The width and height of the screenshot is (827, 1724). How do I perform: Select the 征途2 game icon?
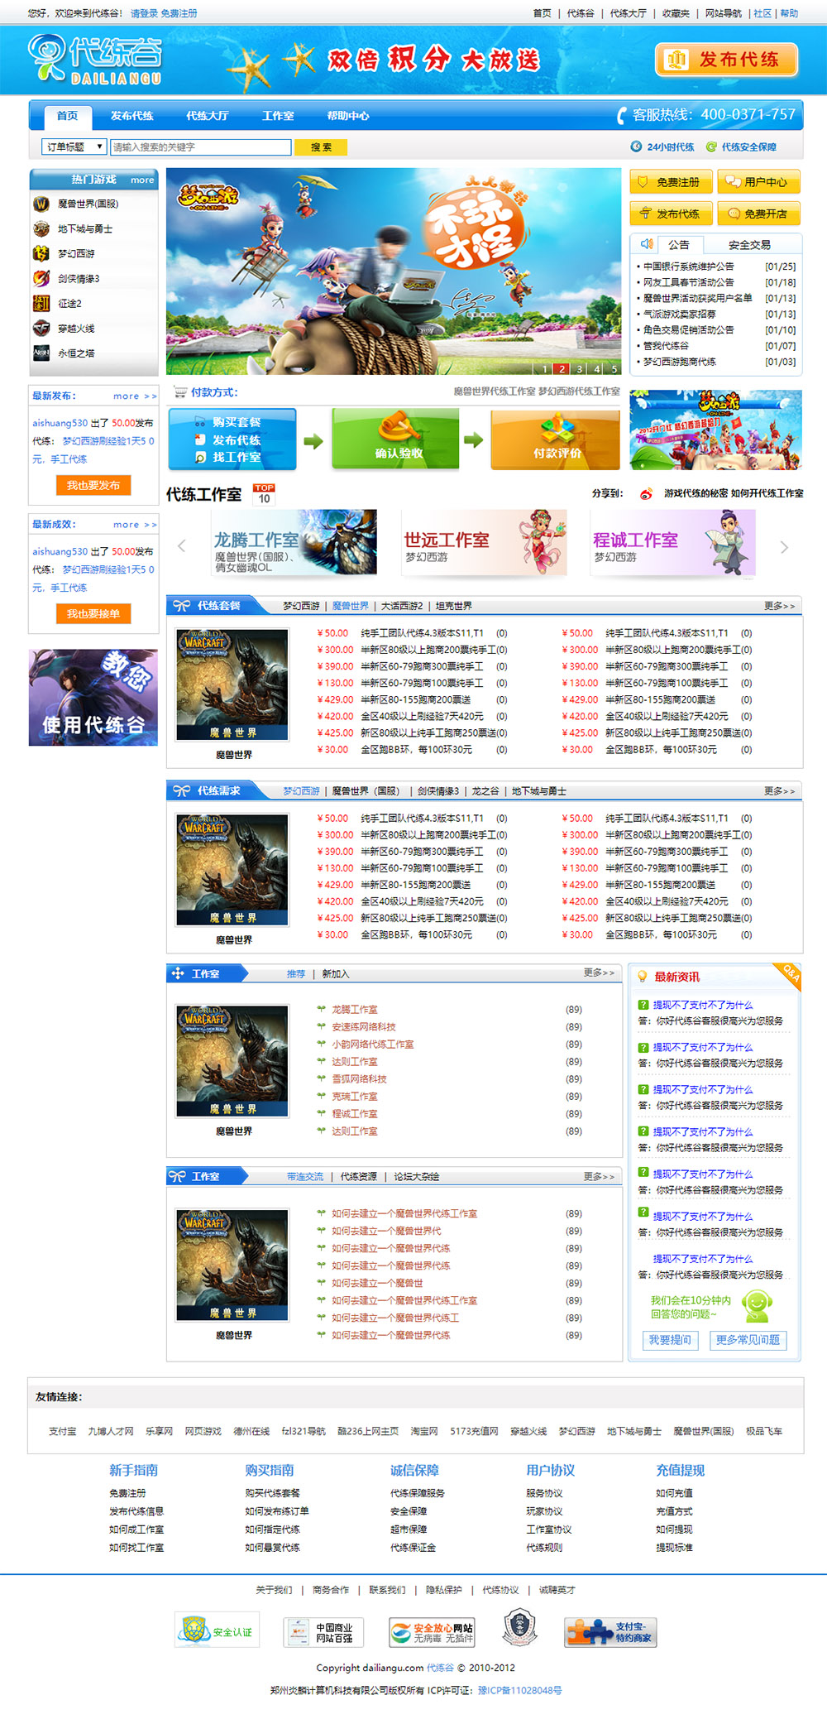pos(41,303)
